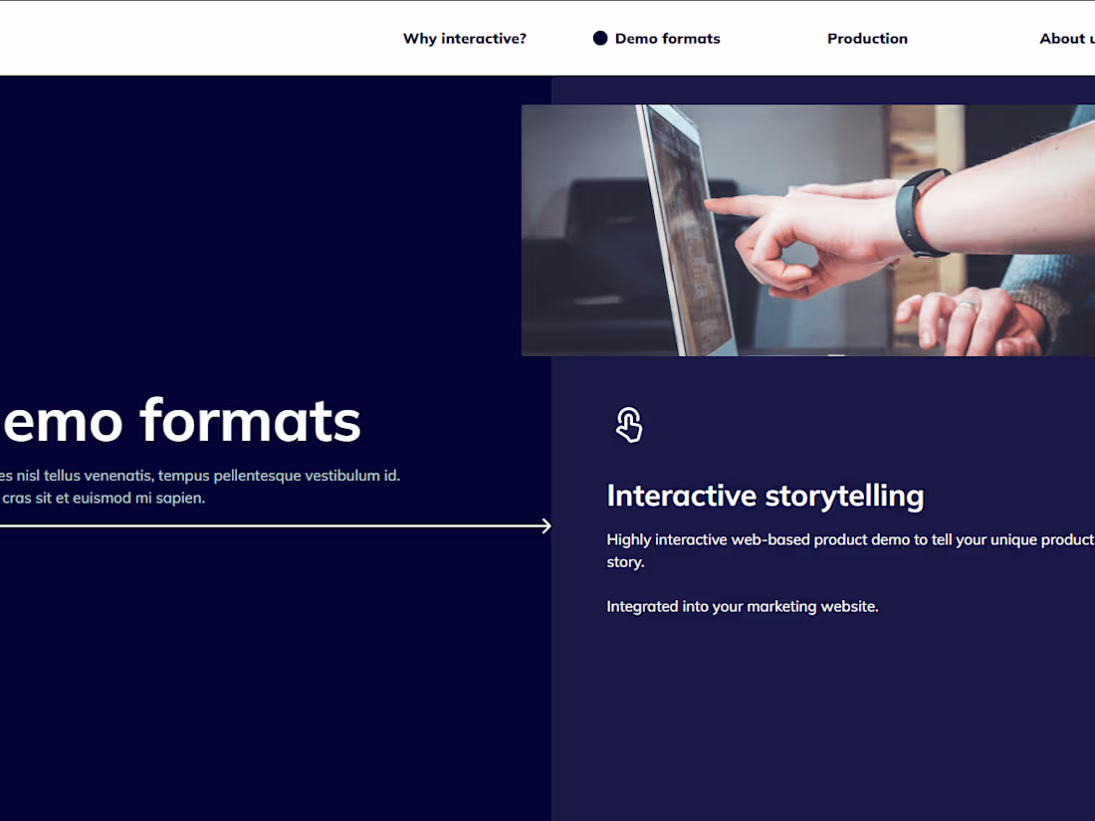Click the intro text below the Demo formats heading
The image size is (1095, 821).
point(199,486)
